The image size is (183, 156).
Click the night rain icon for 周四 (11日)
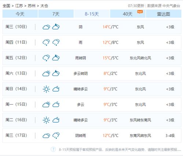(56, 42)
